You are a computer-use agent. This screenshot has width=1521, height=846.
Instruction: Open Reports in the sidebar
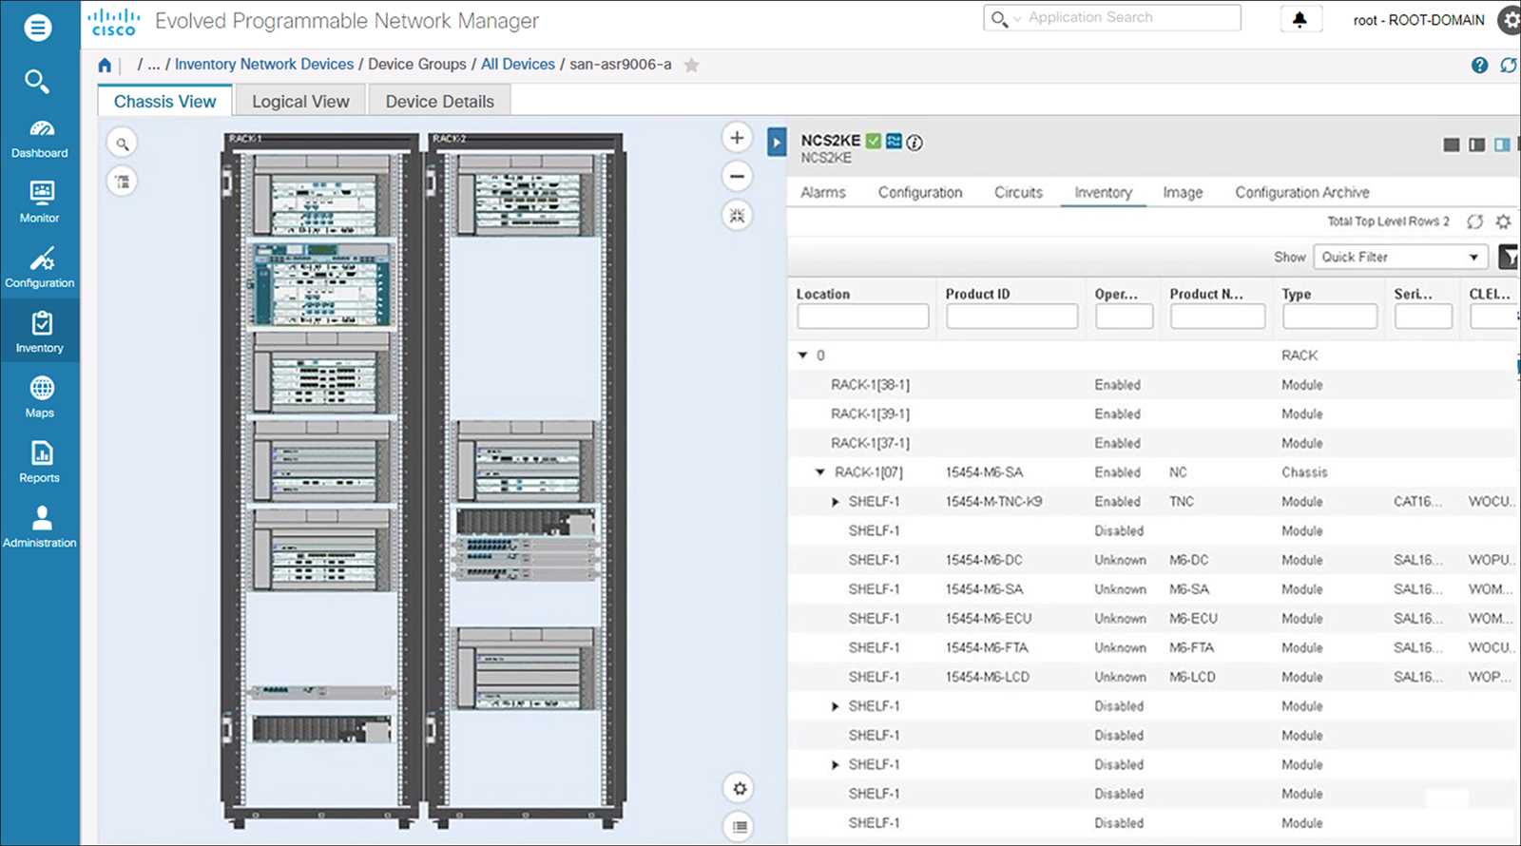click(40, 463)
